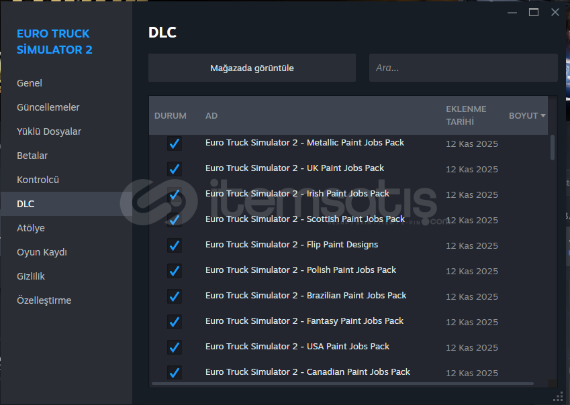570x405 pixels.
Task: Click the Mağazada görüntüle button
Action: point(252,68)
